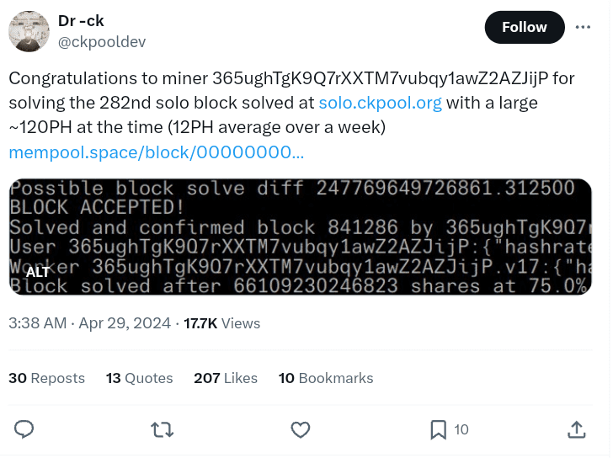The width and height of the screenshot is (613, 458).
Task: View the 13 Quotes list
Action: tap(139, 378)
